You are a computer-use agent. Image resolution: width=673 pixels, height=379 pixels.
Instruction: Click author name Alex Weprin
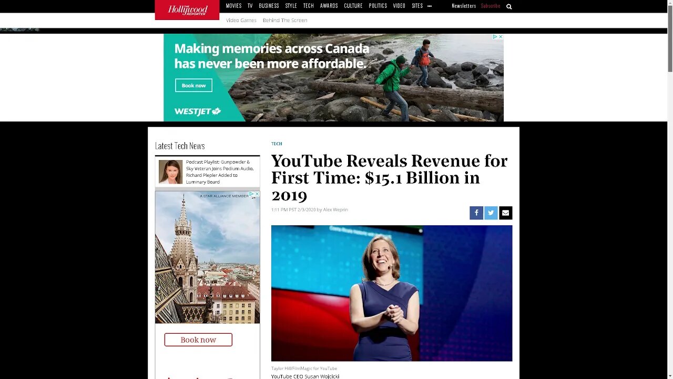[335, 210]
